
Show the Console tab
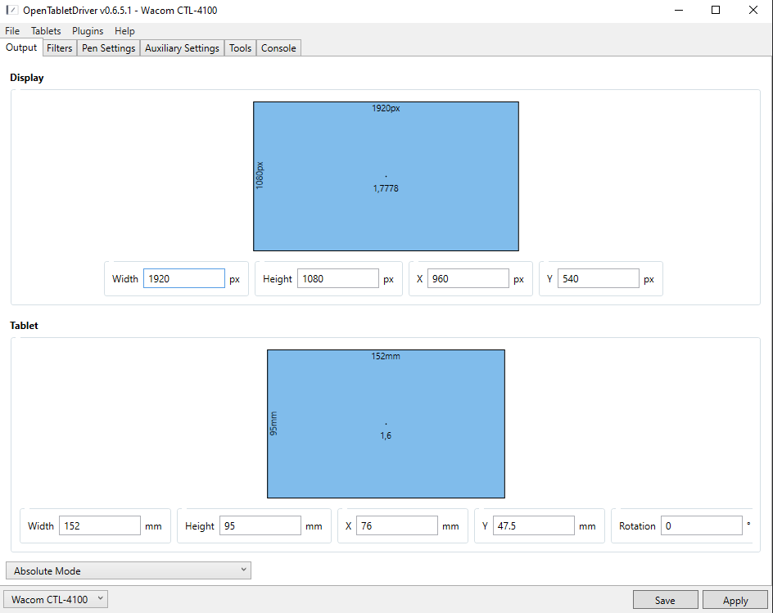(x=278, y=47)
